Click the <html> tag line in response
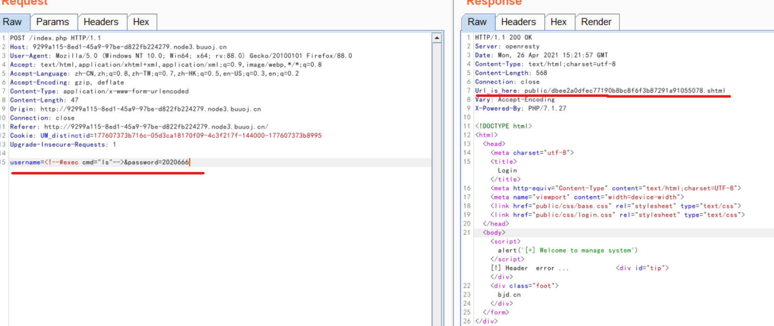This screenshot has width=774, height=326. pyautogui.click(x=487, y=135)
